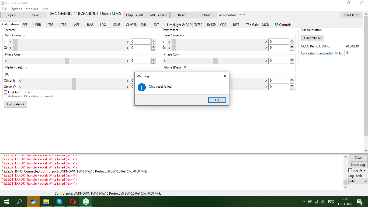Toggle the Log data checkbox
Screen dimensions: 368x207
tap(357, 170)
